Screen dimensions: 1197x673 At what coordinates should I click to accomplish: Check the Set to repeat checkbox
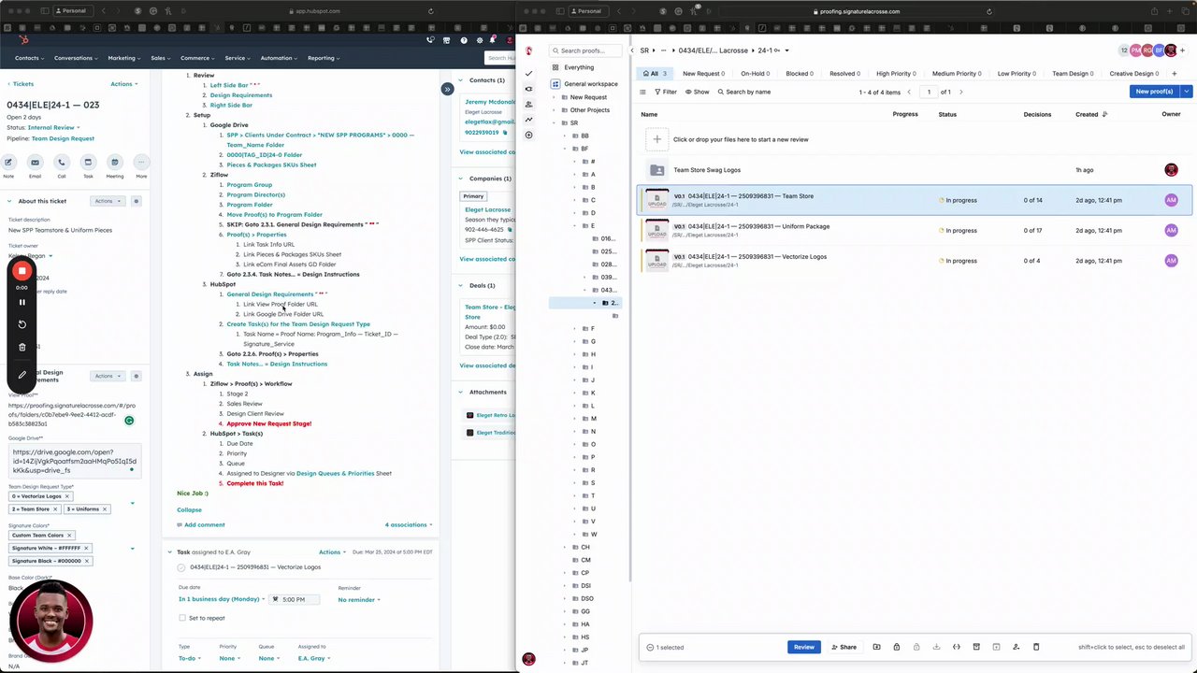(182, 618)
